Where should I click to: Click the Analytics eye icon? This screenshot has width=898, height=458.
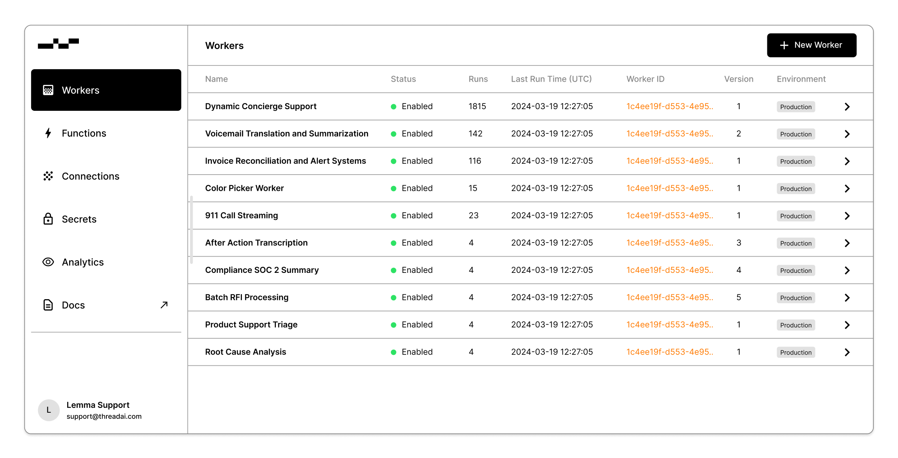pyautogui.click(x=48, y=262)
